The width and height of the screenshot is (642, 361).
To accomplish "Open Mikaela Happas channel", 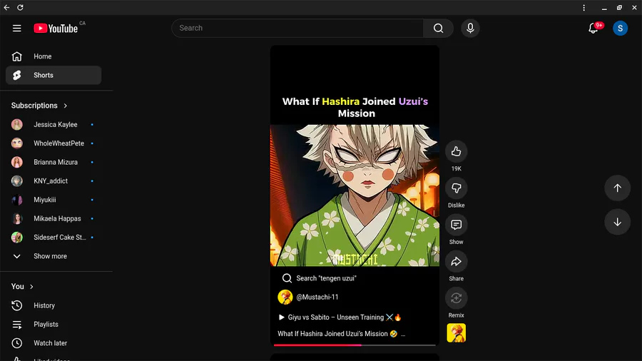I will [x=53, y=218].
